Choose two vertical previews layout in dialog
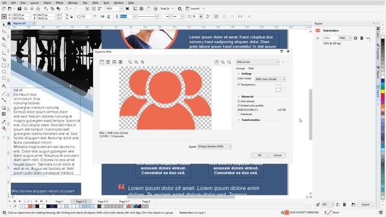 pyautogui.click(x=108, y=62)
